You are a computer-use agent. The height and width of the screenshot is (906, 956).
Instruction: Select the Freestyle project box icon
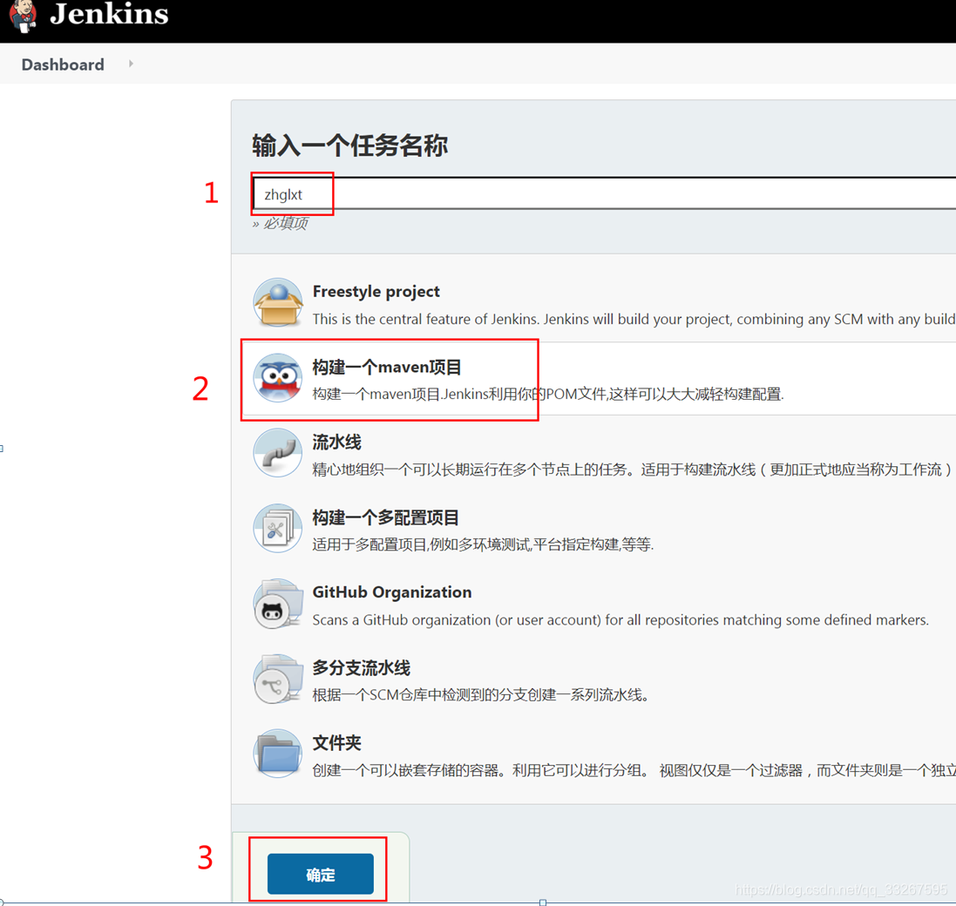pos(278,303)
